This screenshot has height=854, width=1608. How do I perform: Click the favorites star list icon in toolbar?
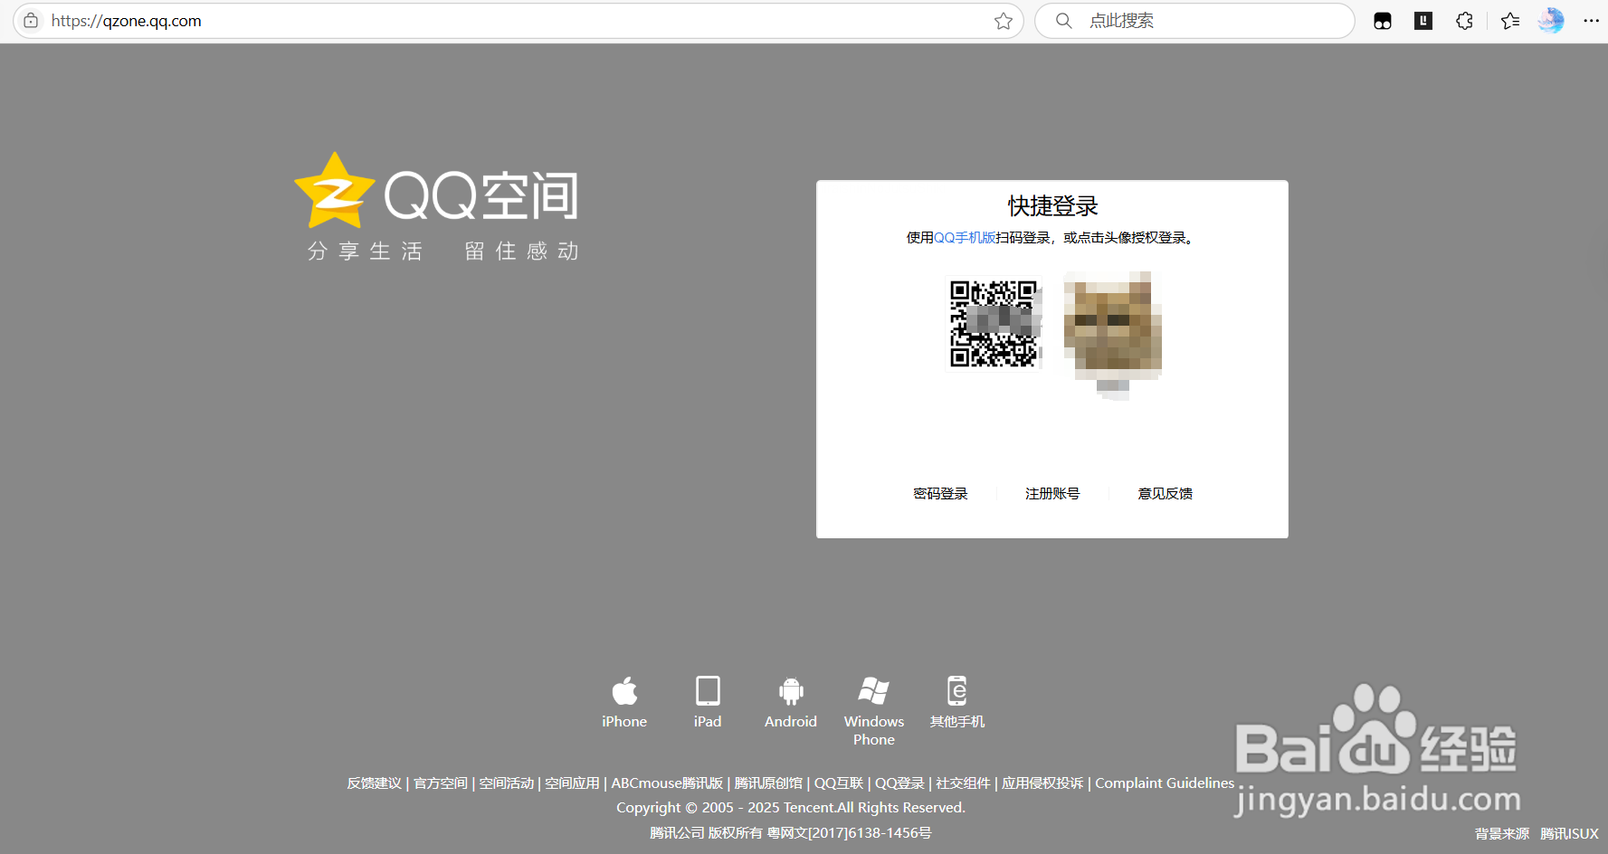[x=1509, y=20]
